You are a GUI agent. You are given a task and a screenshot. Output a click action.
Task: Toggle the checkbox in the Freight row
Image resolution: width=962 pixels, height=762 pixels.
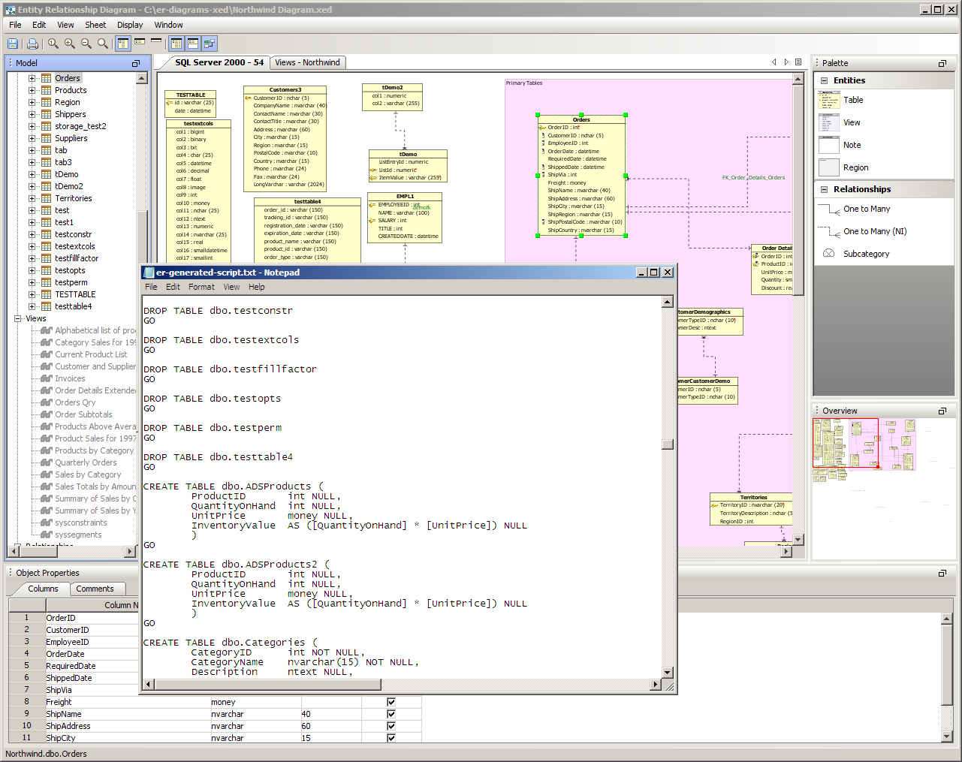[x=391, y=702]
